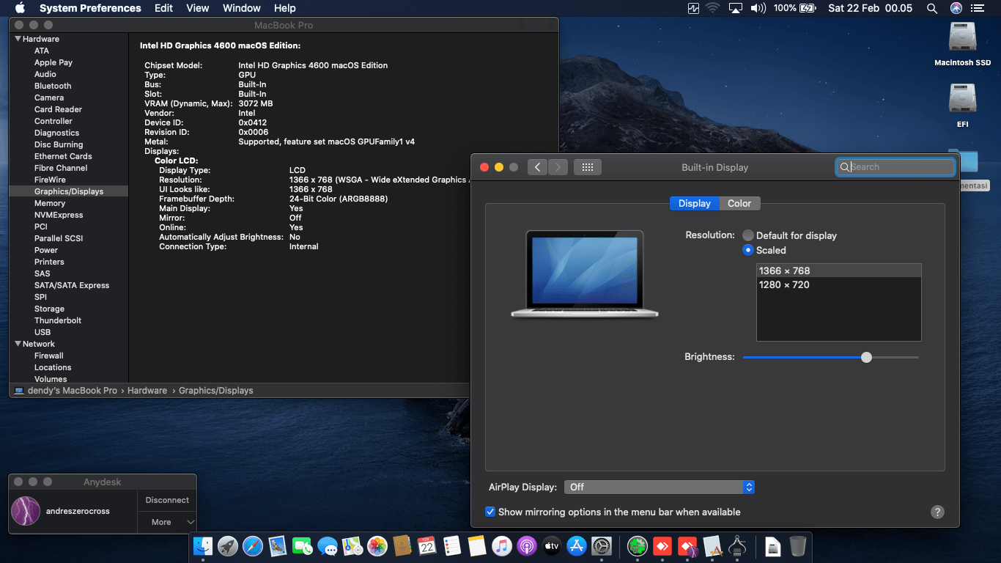Click System Preferences gear in the Dock
This screenshot has height=563, width=1001.
[601, 545]
